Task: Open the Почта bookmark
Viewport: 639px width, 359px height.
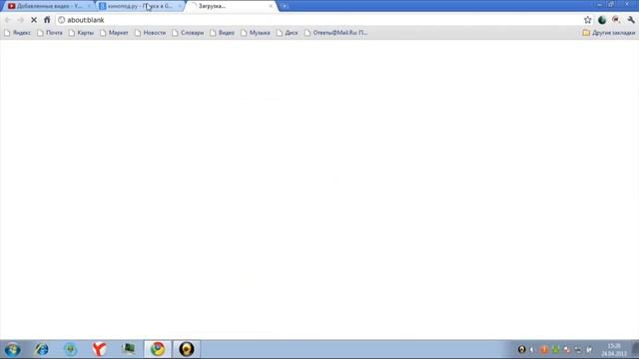Action: 50,33
